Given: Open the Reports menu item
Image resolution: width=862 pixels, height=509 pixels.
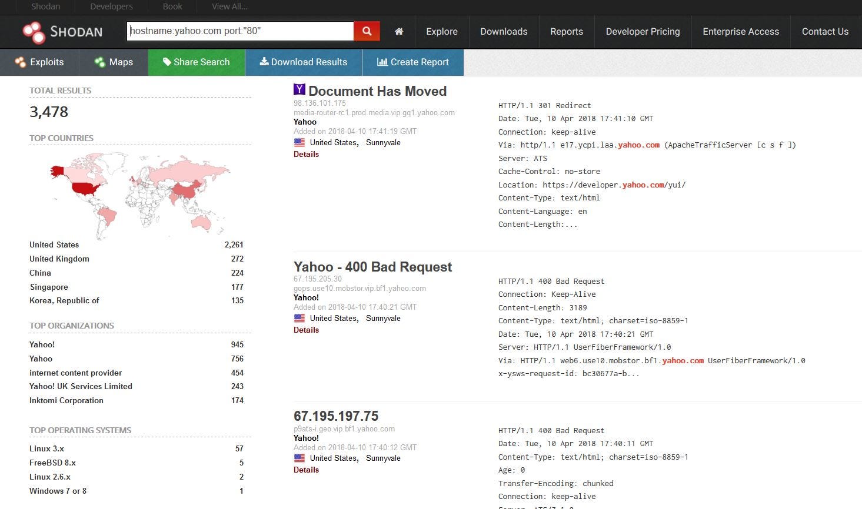Looking at the screenshot, I should point(567,32).
